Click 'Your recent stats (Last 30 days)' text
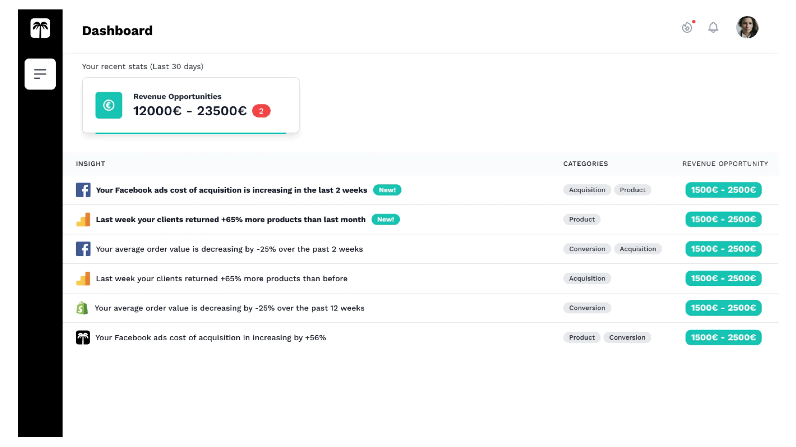 (143, 67)
